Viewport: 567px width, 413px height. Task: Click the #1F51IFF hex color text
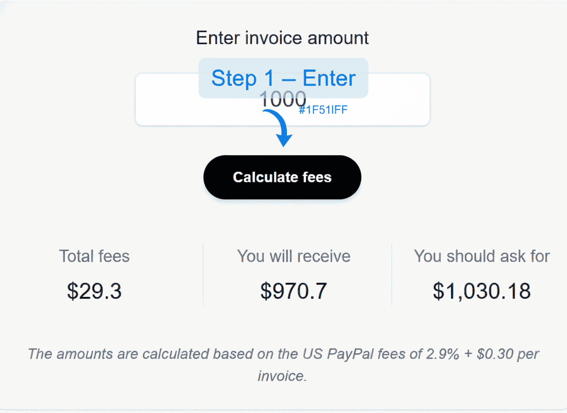click(323, 110)
